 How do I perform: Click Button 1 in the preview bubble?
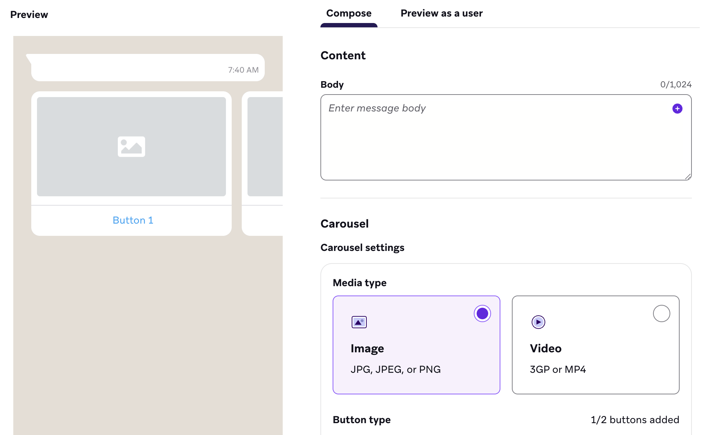(133, 220)
